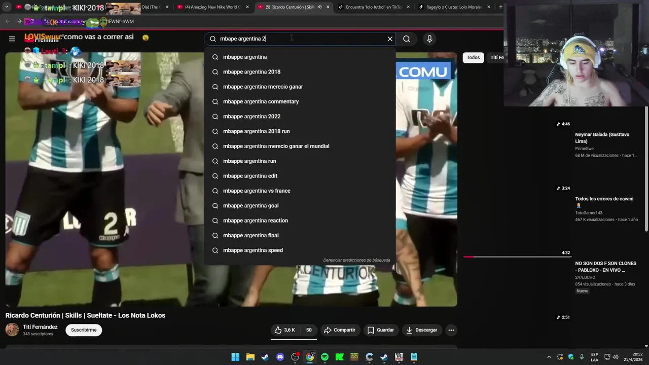
Task: Switch to the 'Amazing New Nike World' tab
Action: (x=212, y=7)
